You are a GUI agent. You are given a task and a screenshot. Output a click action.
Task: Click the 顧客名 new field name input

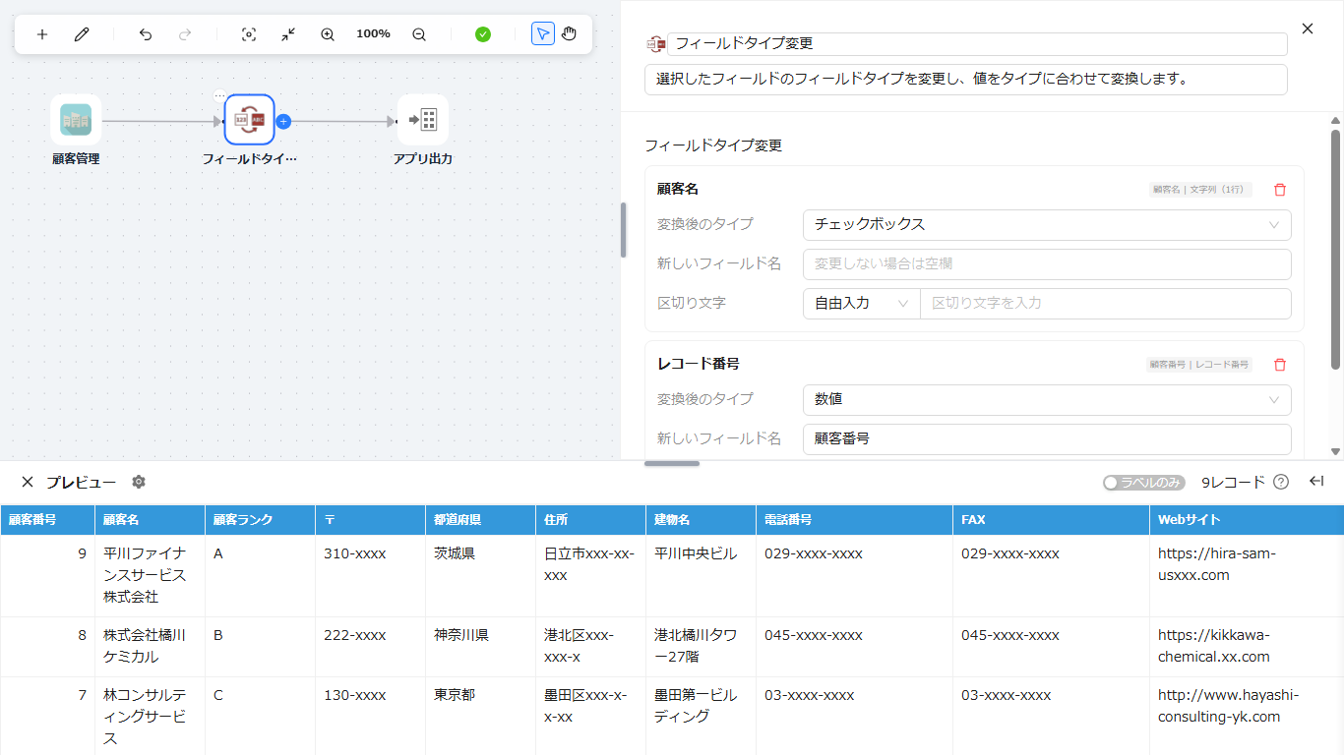[1047, 264]
